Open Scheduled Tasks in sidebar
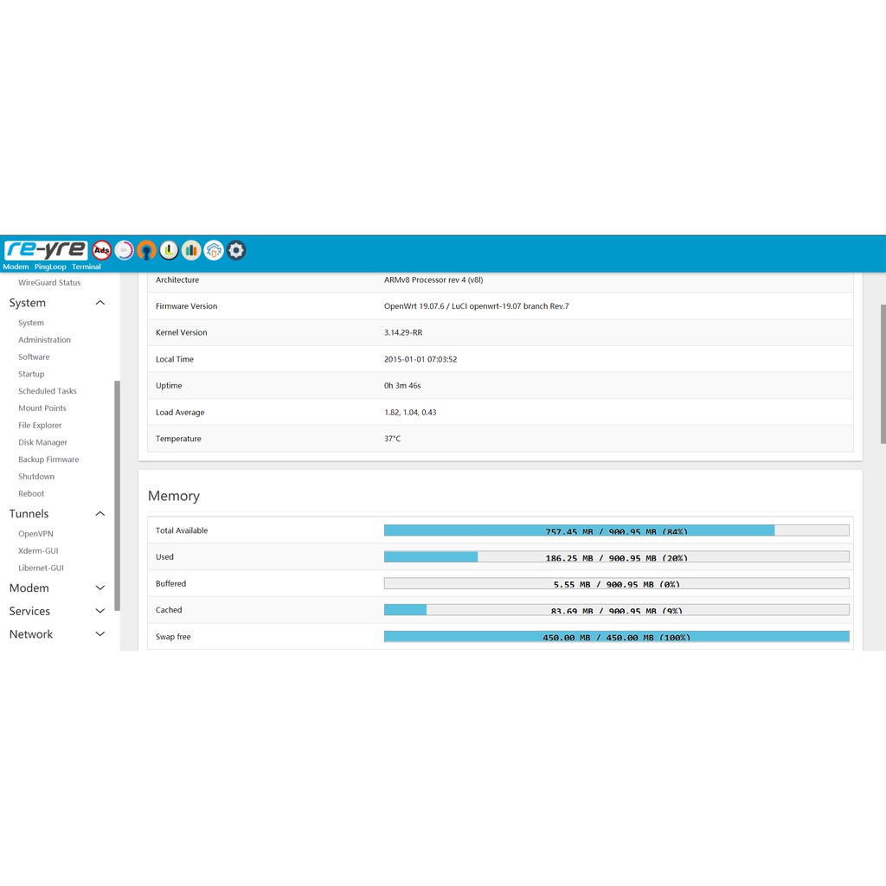886x886 pixels. pyautogui.click(x=48, y=391)
